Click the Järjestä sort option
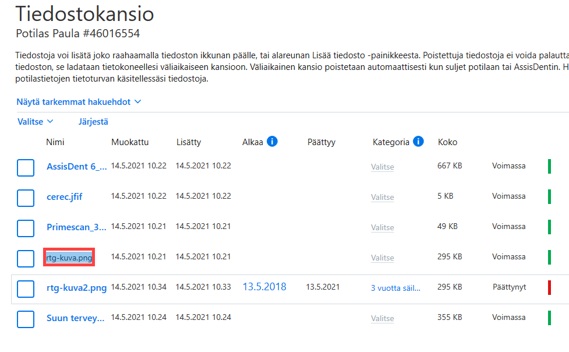This screenshot has width=569, height=352. click(x=93, y=122)
